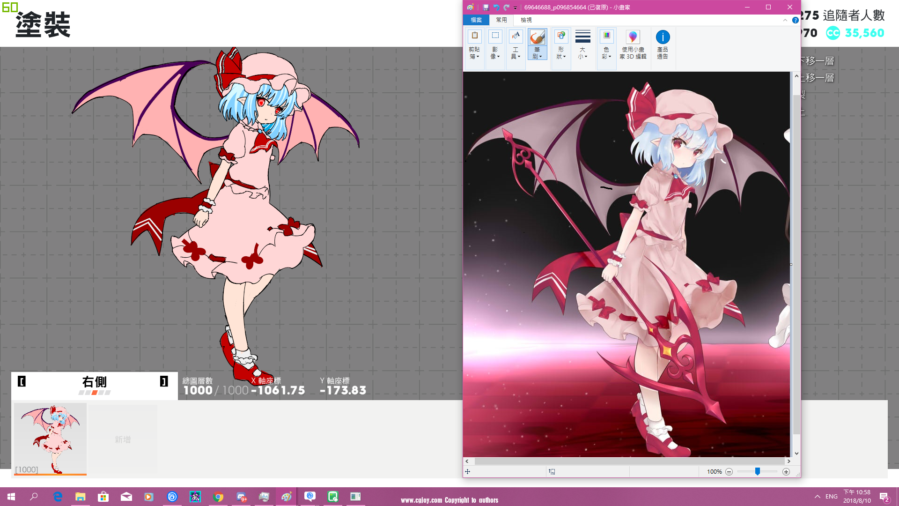Show hidden system tray icons chevron
899x506 pixels.
pyautogui.click(x=818, y=497)
